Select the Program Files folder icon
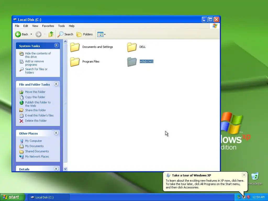The image size is (268, 201). pos(75,62)
